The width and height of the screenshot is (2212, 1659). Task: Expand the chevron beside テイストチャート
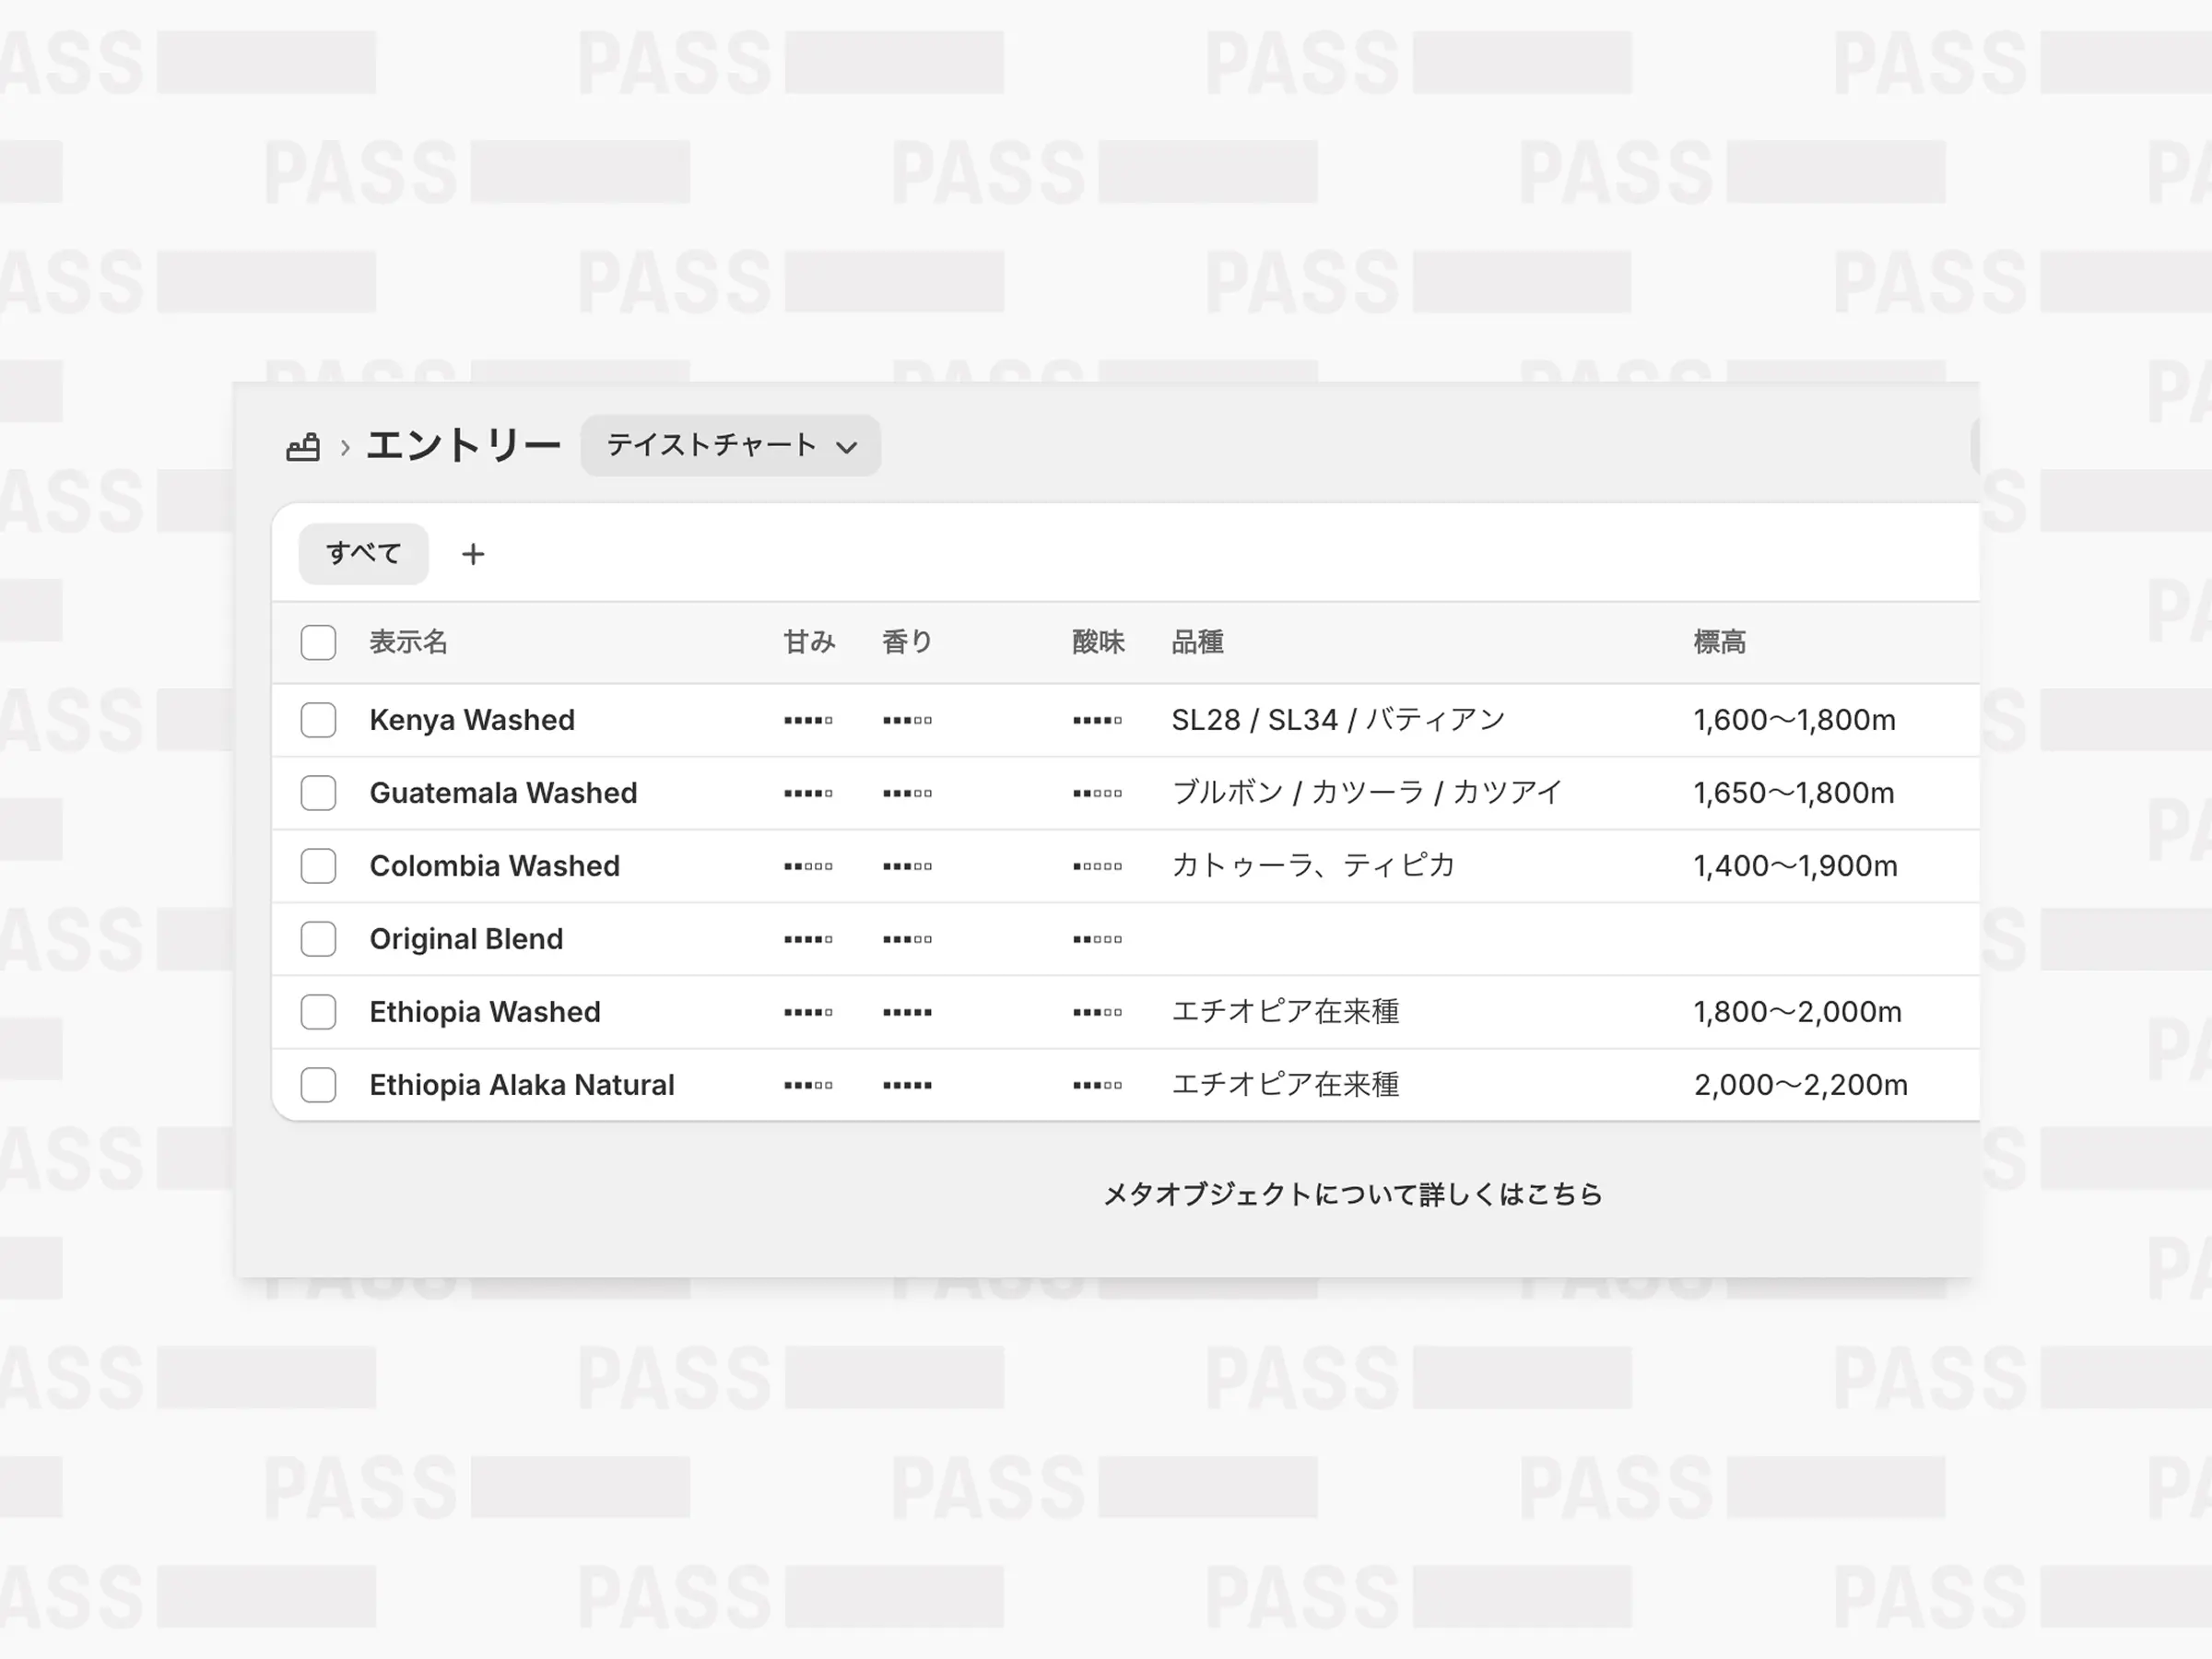(x=847, y=447)
